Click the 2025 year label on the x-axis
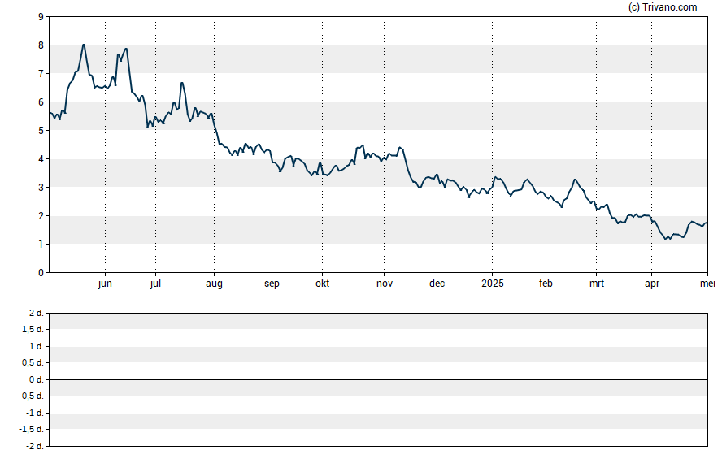Image resolution: width=722 pixels, height=459 pixels. (x=492, y=284)
